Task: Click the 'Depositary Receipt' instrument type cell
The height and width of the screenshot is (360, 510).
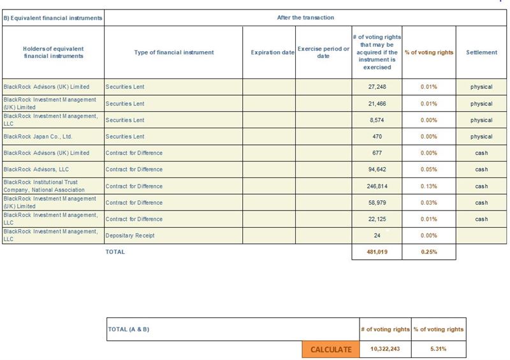Action: tap(173, 236)
